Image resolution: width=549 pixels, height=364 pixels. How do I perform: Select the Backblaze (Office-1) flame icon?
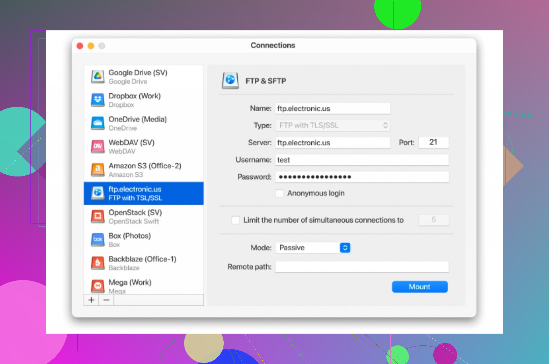pos(98,263)
